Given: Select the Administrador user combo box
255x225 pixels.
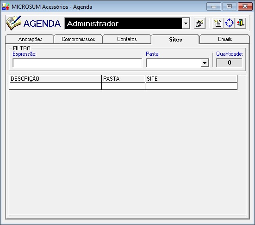Looking at the screenshot, I should pos(127,24).
